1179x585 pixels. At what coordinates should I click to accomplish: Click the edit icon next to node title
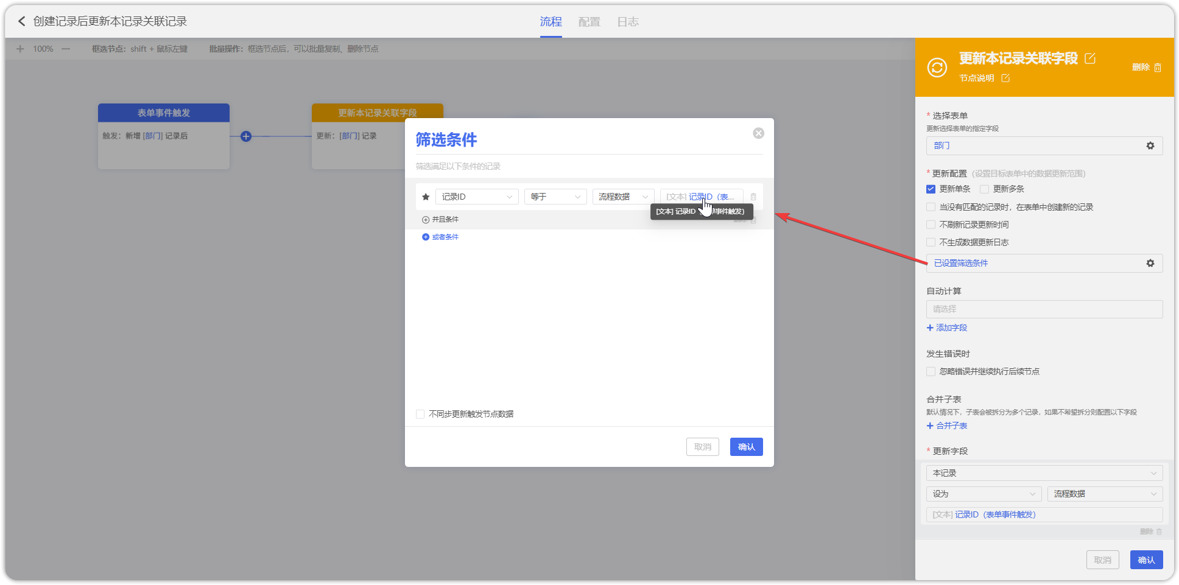[1090, 58]
